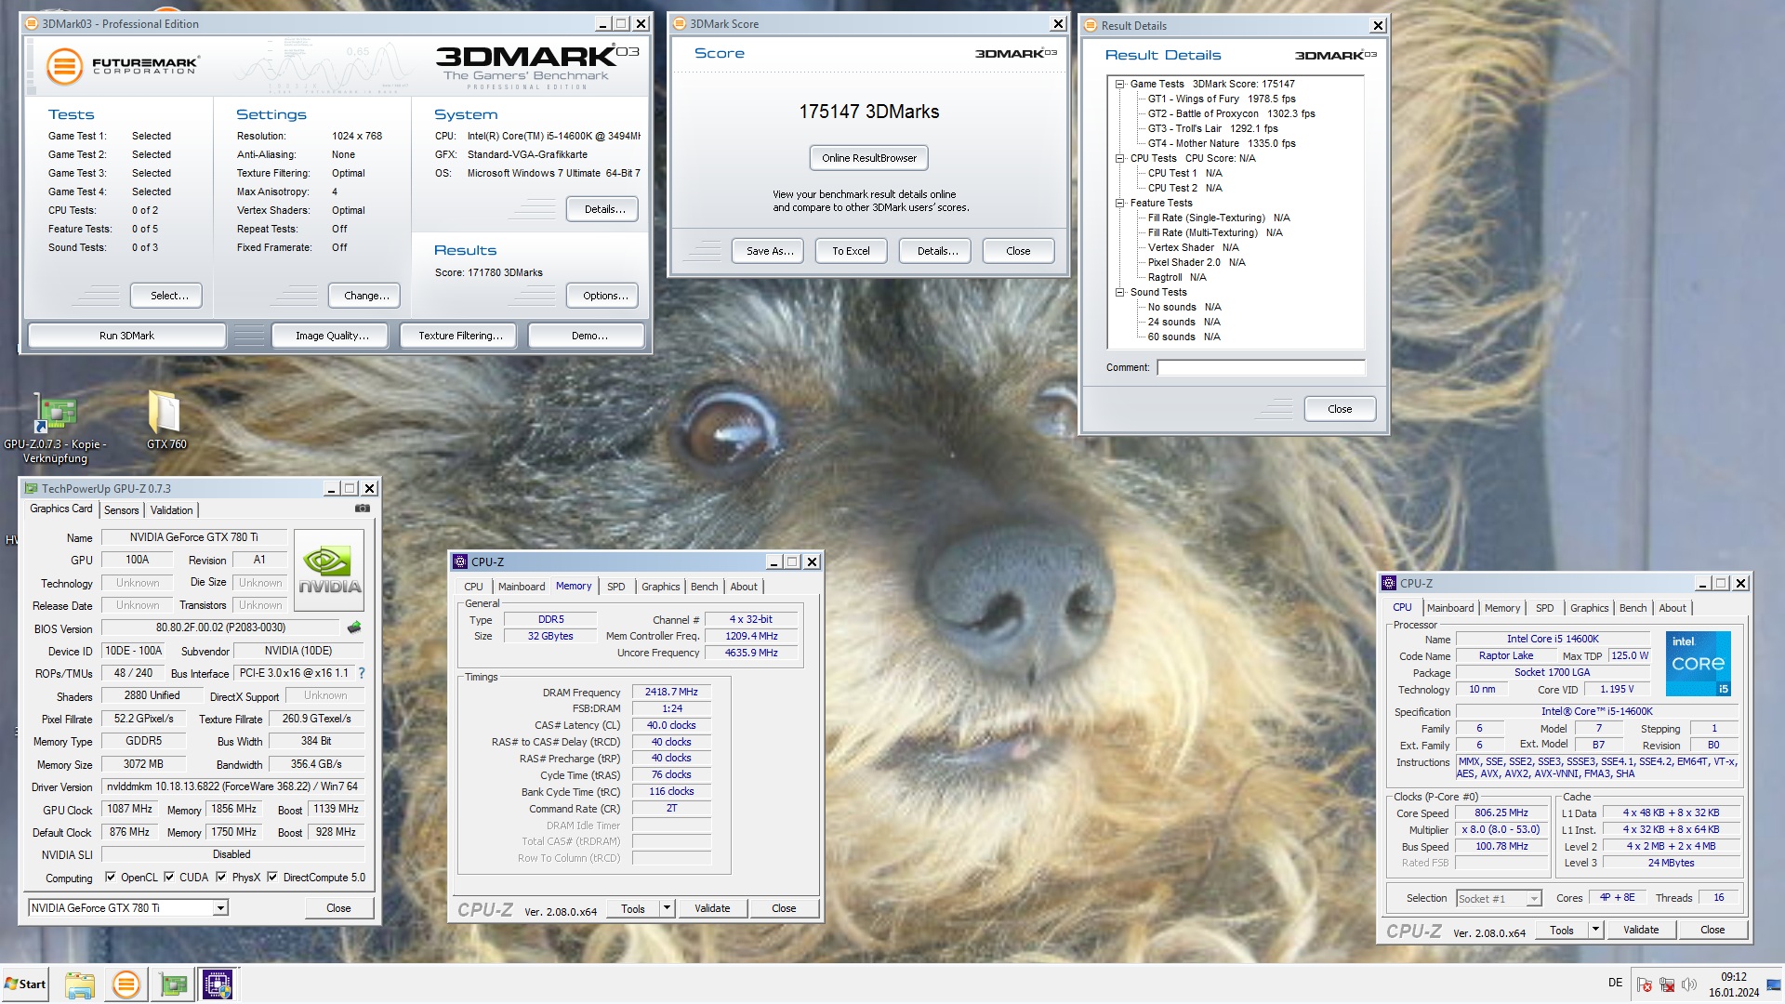
Task: Open the Graphics tab in the CPU-Z CPU window
Action: click(x=1590, y=608)
